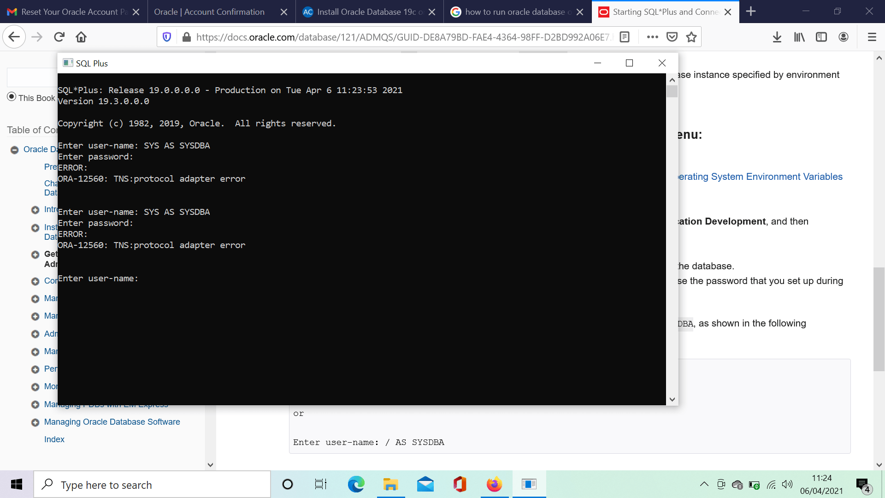Open the Index link in sidebar
The width and height of the screenshot is (885, 498).
(x=54, y=439)
